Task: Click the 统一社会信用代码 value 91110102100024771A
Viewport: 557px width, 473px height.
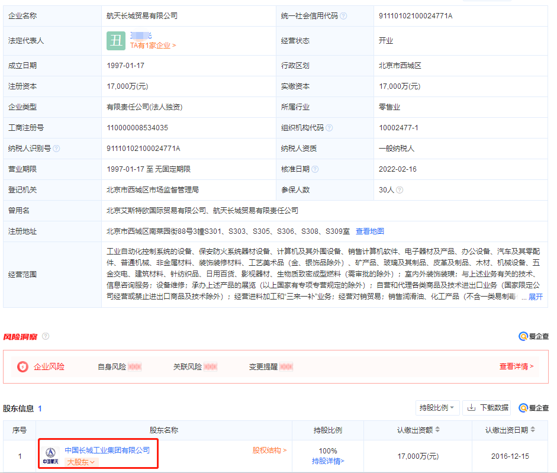Action: click(x=416, y=16)
